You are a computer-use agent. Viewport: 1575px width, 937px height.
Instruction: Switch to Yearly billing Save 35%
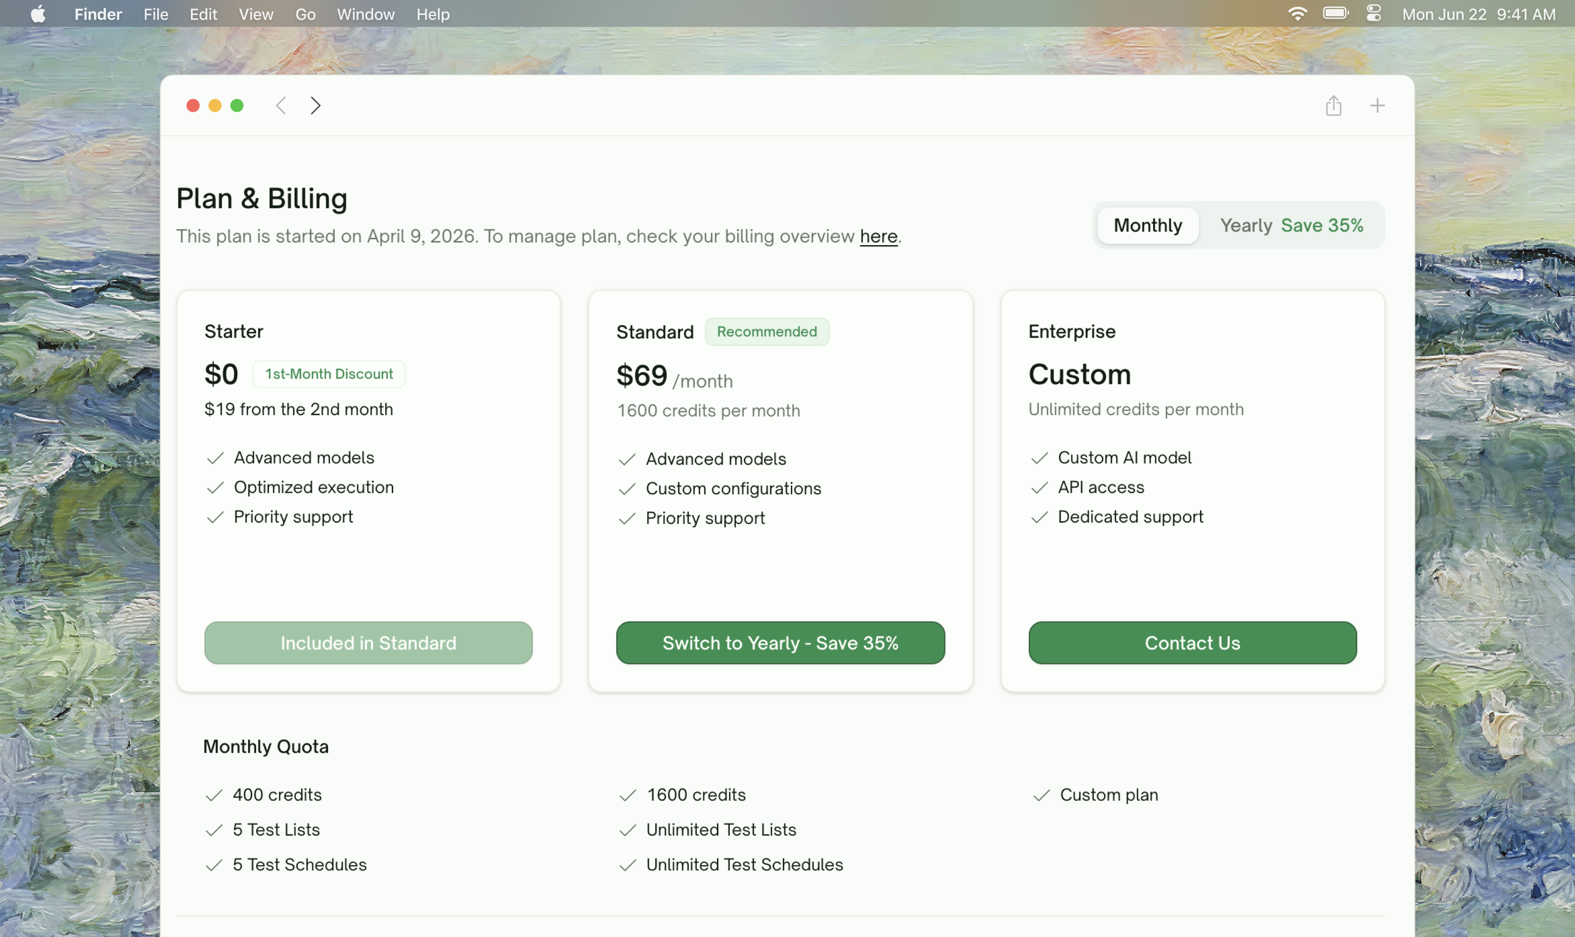click(1292, 225)
